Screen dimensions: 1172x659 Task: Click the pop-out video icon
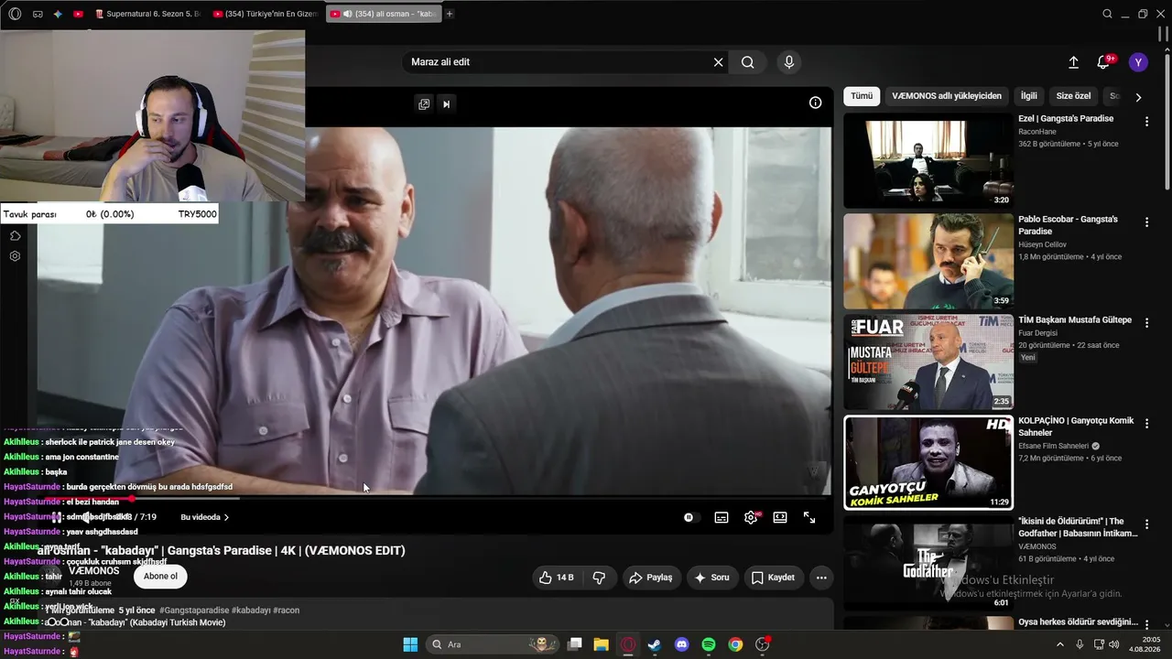[424, 104]
